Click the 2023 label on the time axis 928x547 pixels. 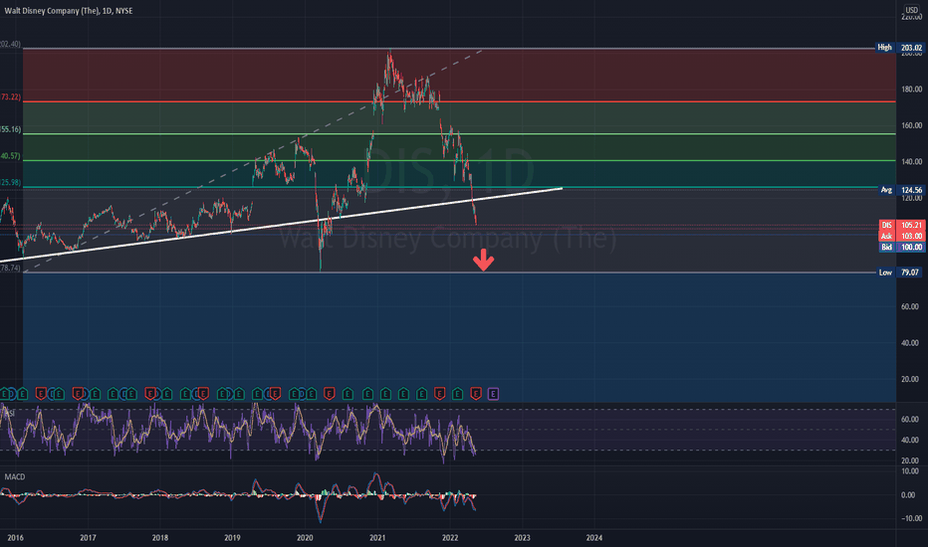pos(522,537)
